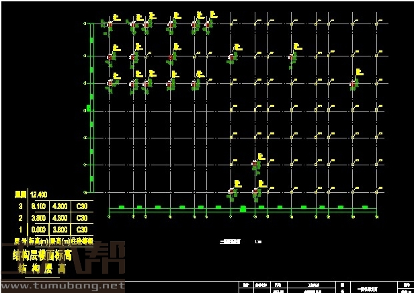Click the 4.300 storey height in floor 2 row

pos(60,218)
